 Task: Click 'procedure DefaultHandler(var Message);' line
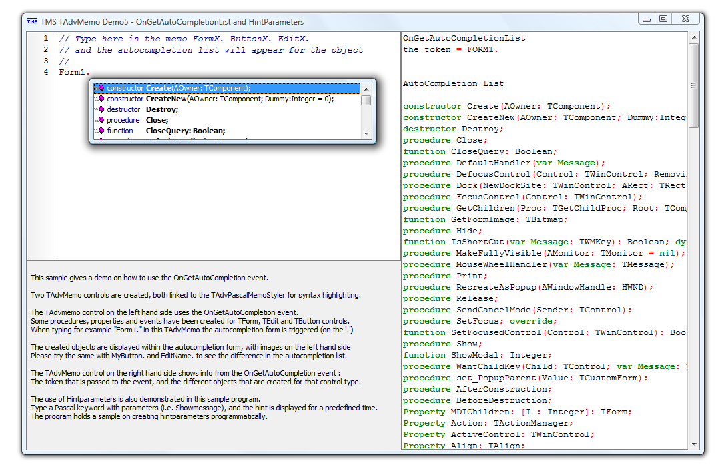[504, 163]
